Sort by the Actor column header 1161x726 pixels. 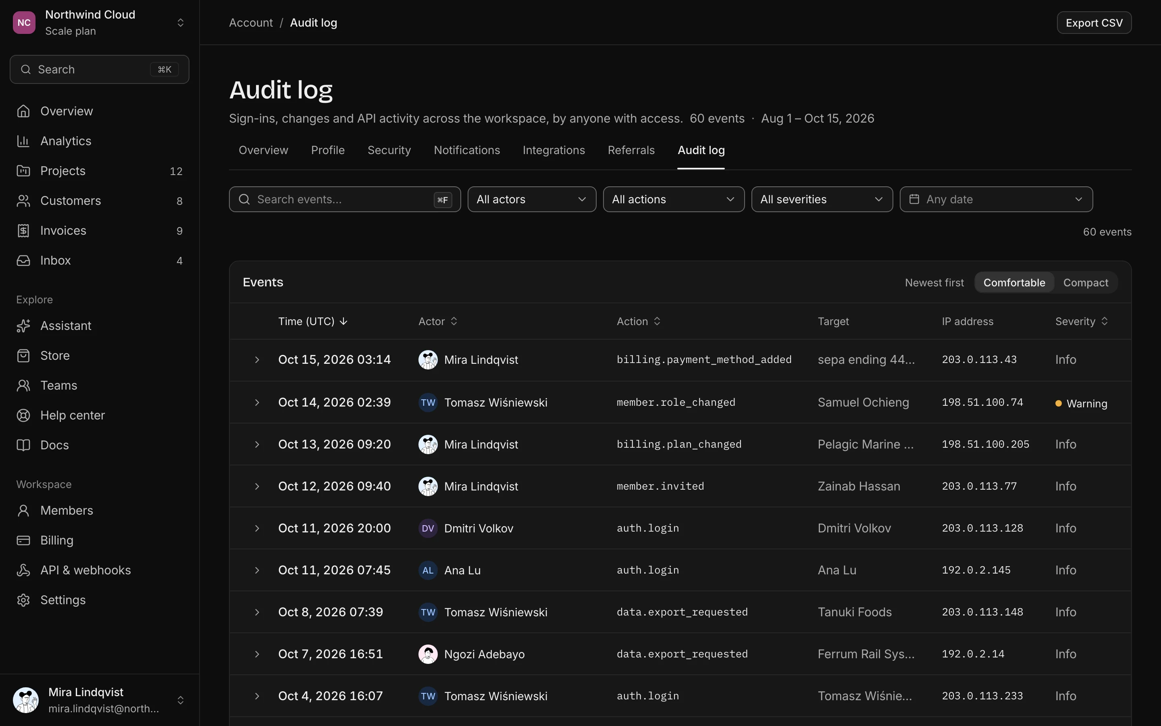coord(437,321)
